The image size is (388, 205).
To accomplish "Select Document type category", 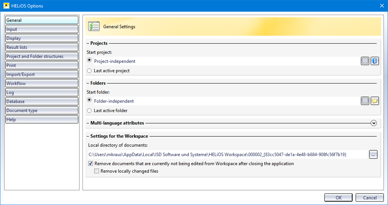I will 42,111.
